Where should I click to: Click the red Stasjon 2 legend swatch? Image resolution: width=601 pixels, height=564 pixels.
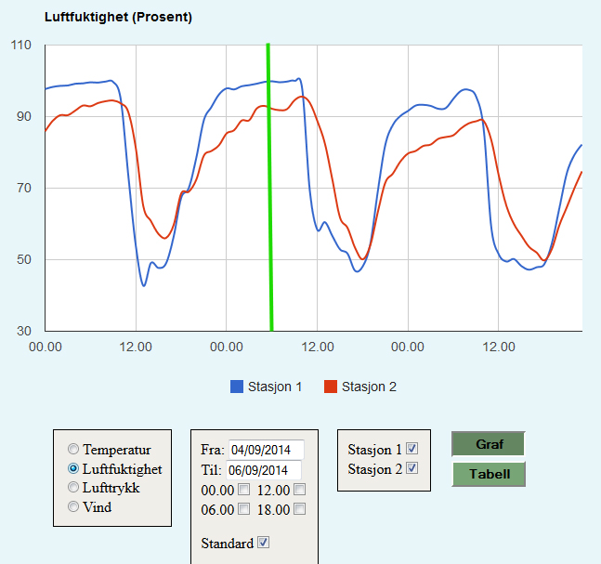click(x=330, y=387)
